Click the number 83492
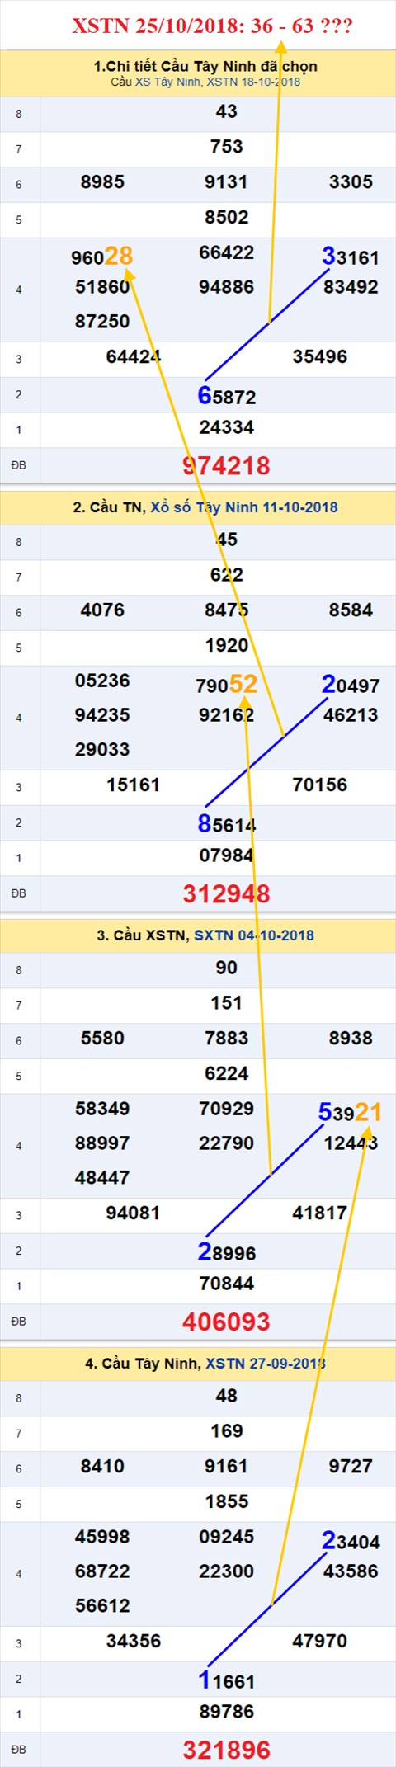This screenshot has width=396, height=1767. (351, 287)
